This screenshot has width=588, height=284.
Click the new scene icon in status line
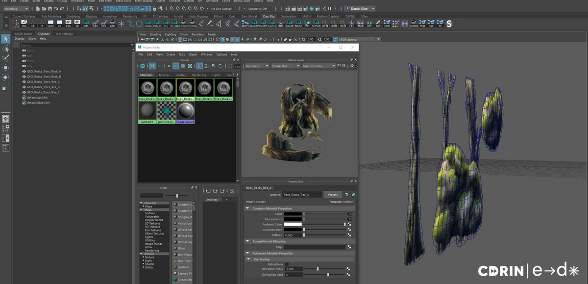pyautogui.click(x=38, y=9)
